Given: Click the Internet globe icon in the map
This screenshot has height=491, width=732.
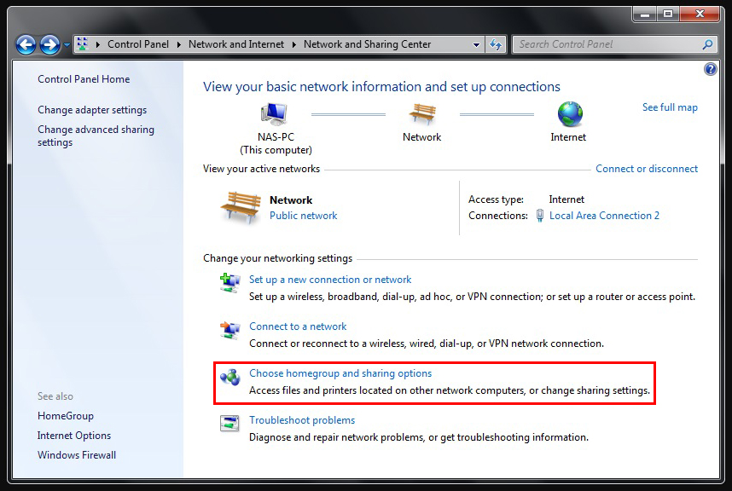Looking at the screenshot, I should point(570,113).
